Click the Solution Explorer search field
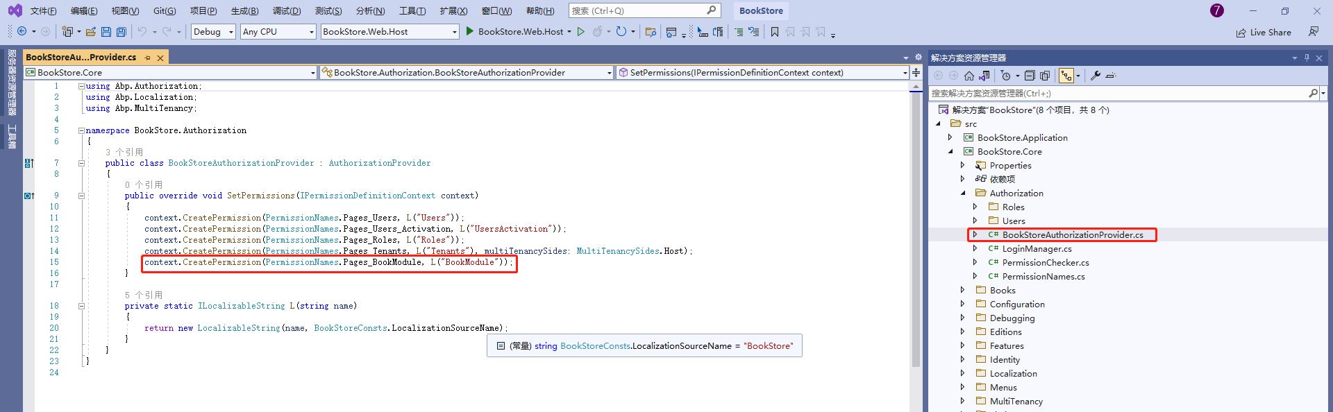Viewport: 1333px width, 412px height. [x=1123, y=93]
